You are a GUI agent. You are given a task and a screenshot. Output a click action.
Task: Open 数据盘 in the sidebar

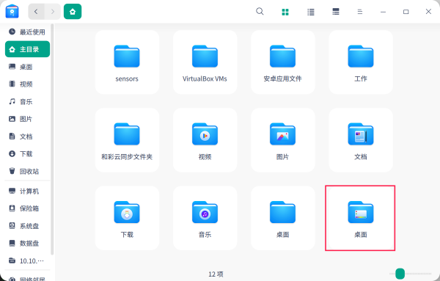(x=27, y=243)
